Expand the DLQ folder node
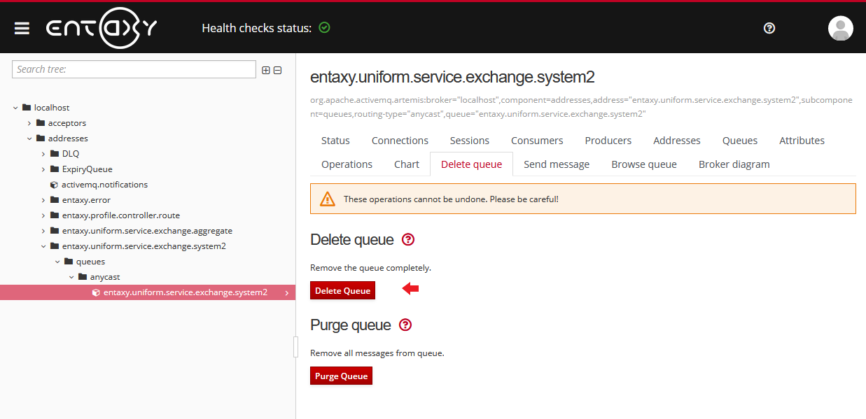866x419 pixels. coord(43,154)
